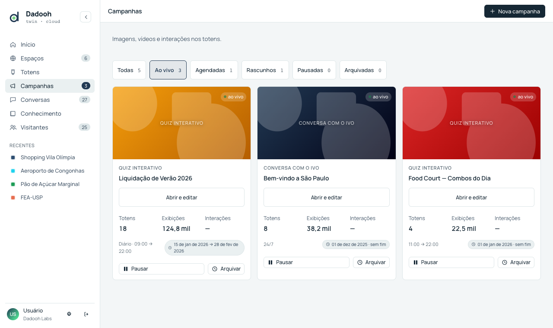This screenshot has height=328, width=553.
Task: Switch to the Rascunhos tab
Action: (x=265, y=70)
